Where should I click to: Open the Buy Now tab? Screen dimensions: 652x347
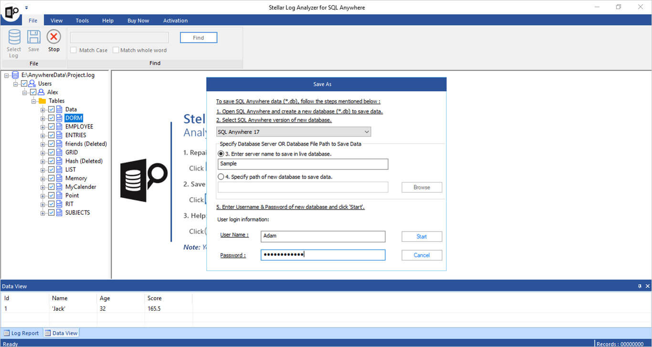click(x=138, y=21)
